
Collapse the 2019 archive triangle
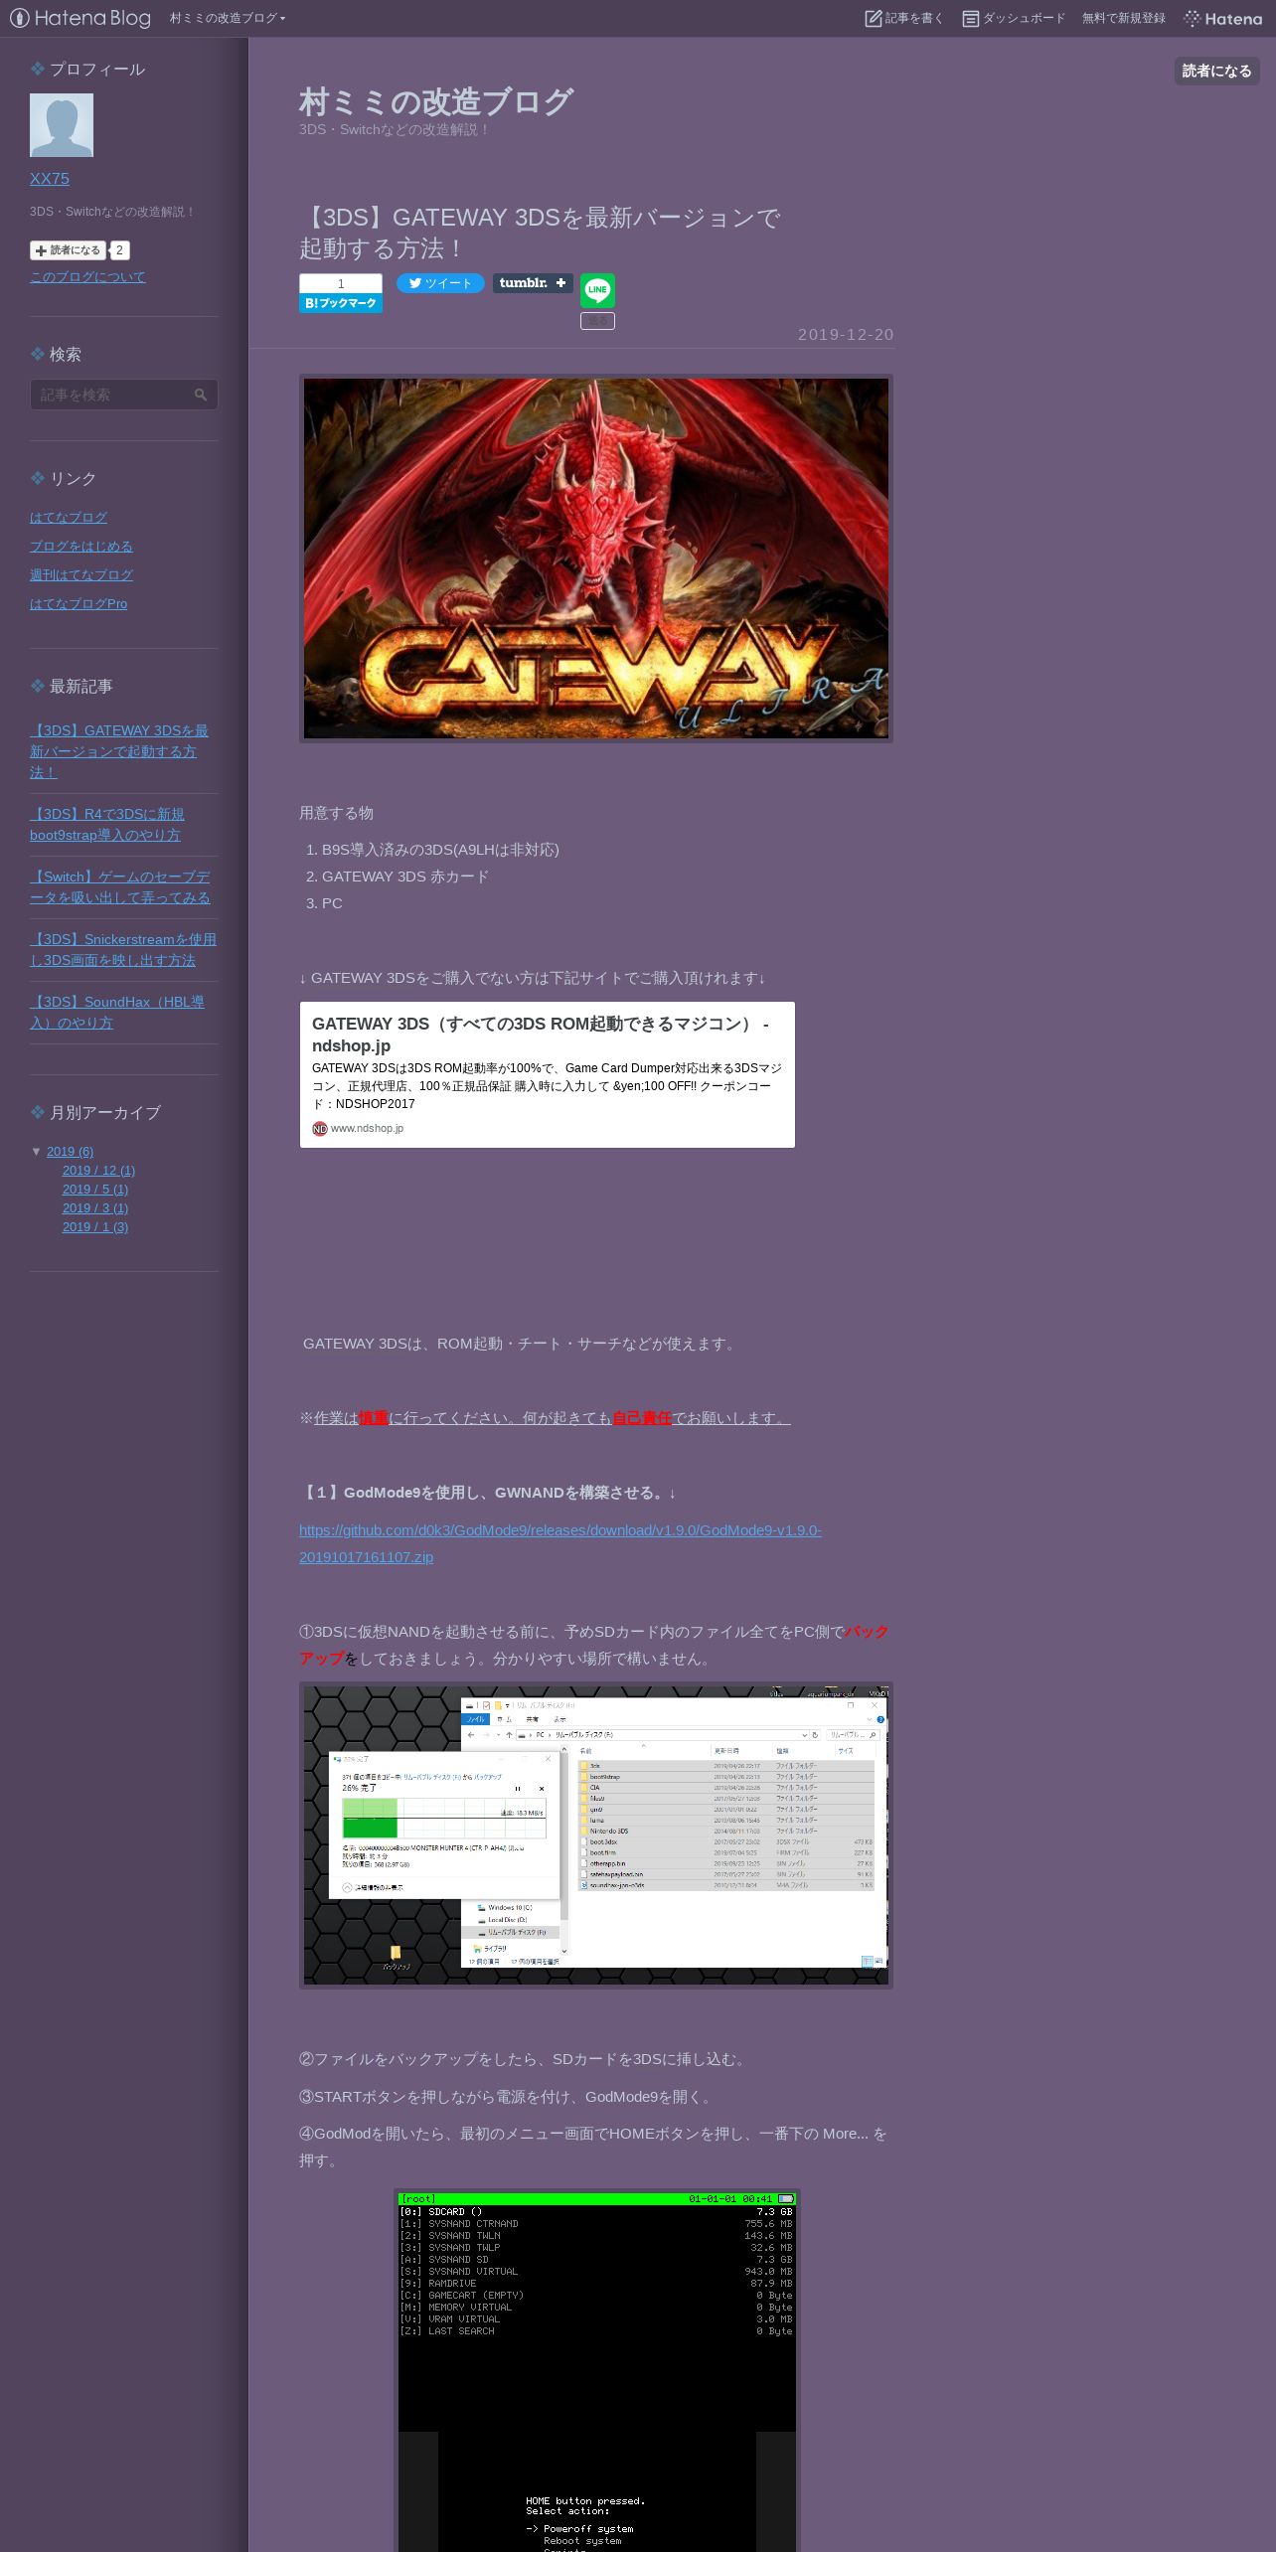[x=37, y=1152]
